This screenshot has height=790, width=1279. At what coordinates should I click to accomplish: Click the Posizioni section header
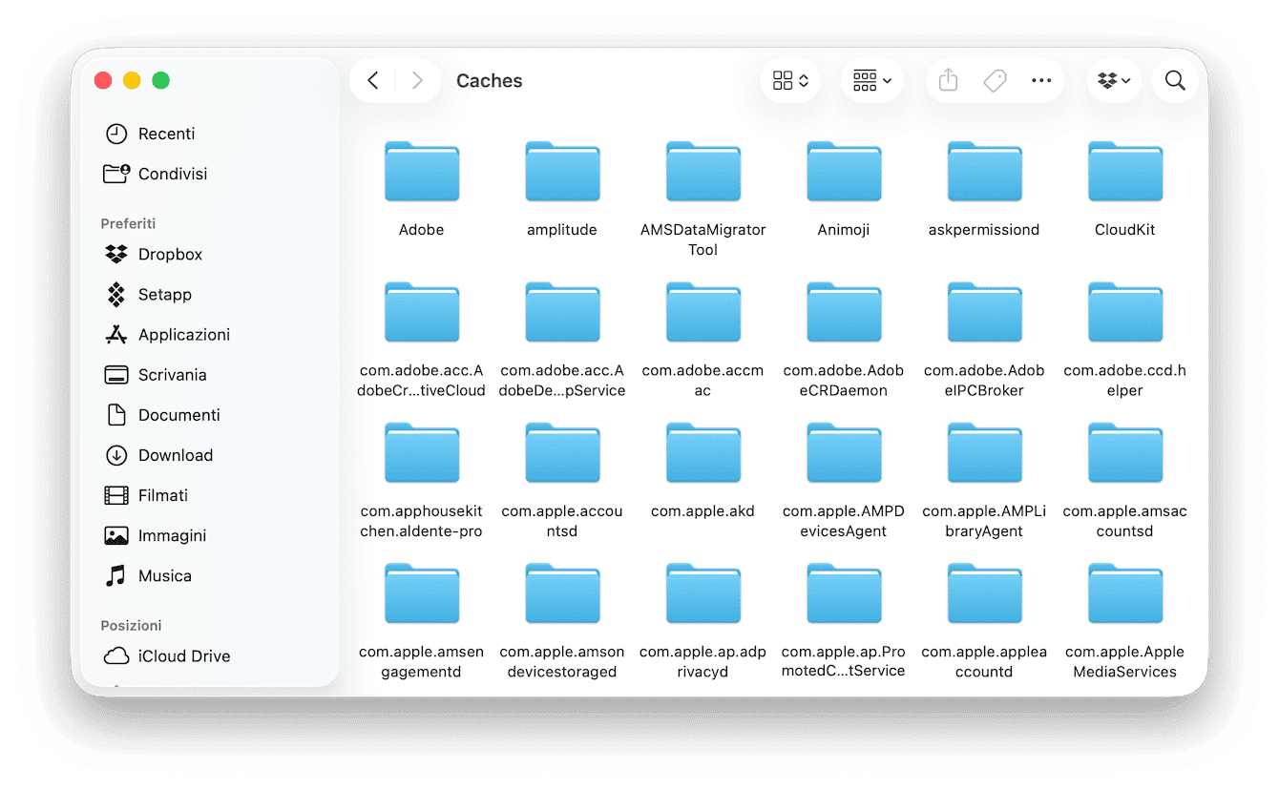(131, 625)
